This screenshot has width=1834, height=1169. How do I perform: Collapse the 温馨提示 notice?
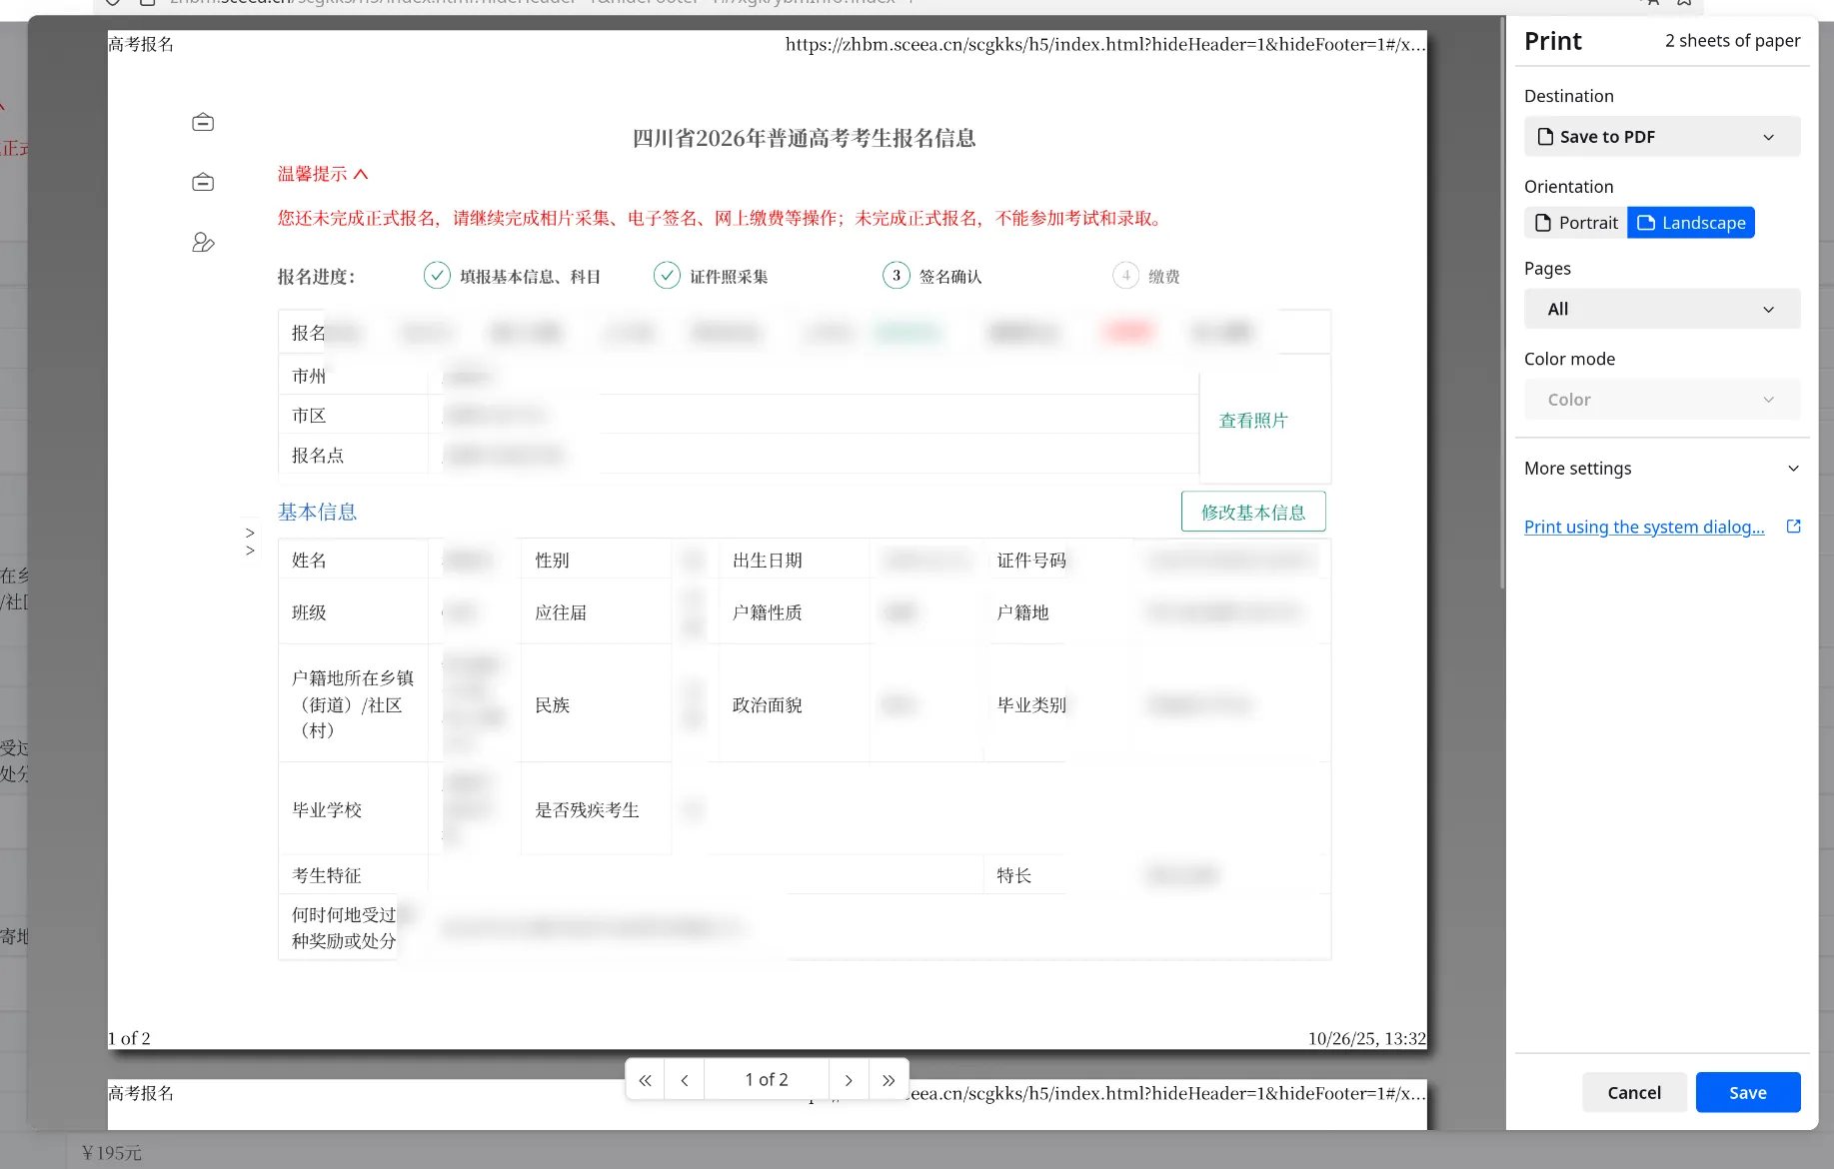tap(361, 173)
